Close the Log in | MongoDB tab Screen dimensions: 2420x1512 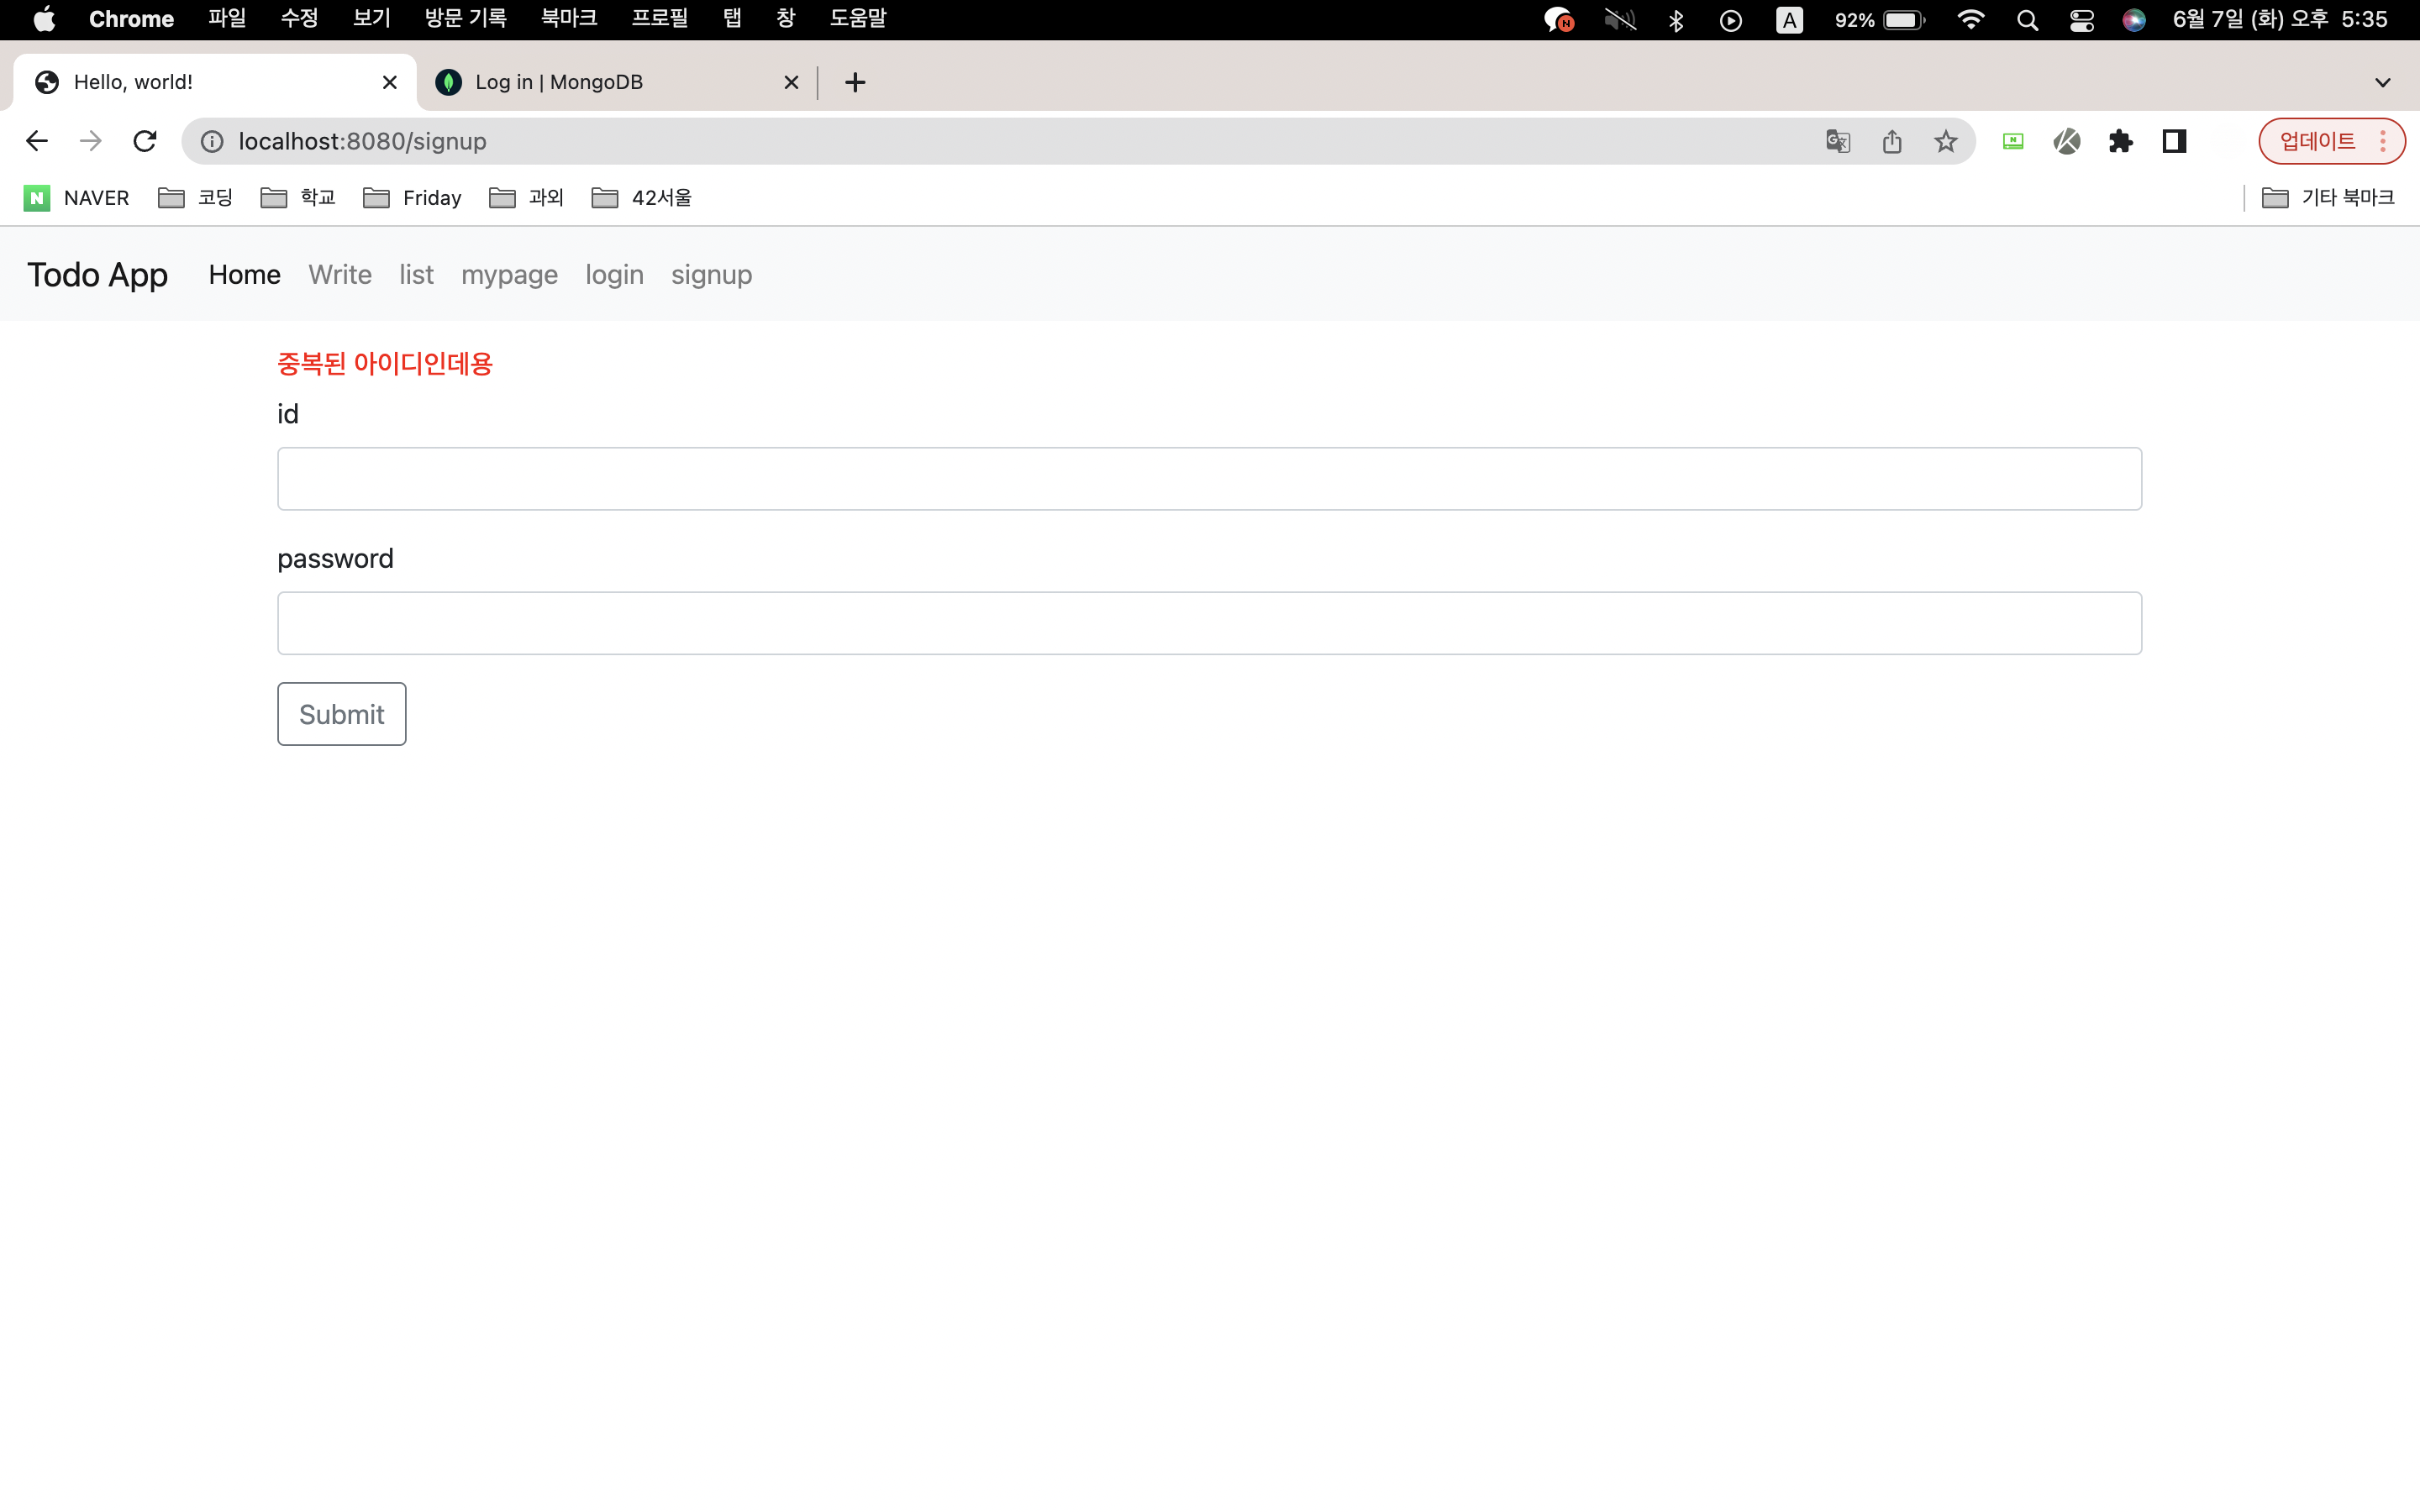(791, 82)
